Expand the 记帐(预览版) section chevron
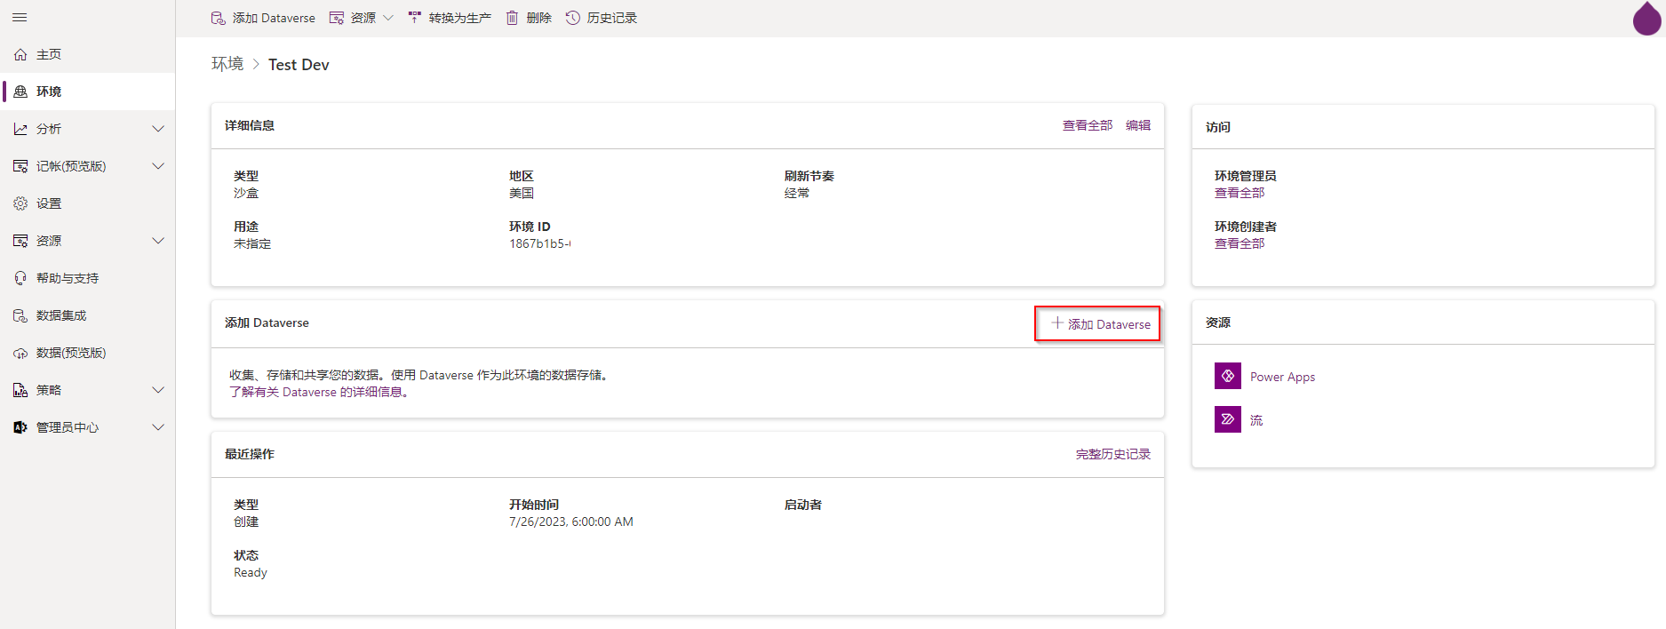Image resolution: width=1666 pixels, height=629 pixels. pyautogui.click(x=158, y=166)
